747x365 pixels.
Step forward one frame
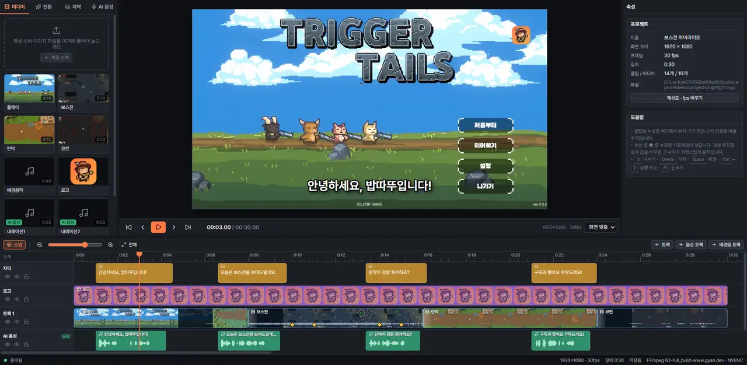[173, 227]
